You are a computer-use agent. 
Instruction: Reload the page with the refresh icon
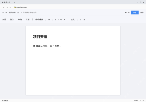click(10, 7)
